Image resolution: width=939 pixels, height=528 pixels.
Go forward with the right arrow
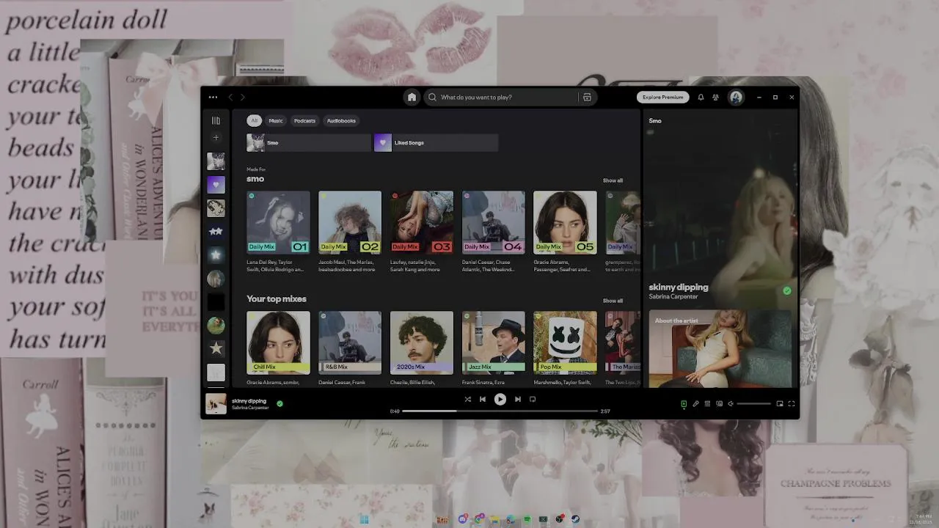(243, 97)
